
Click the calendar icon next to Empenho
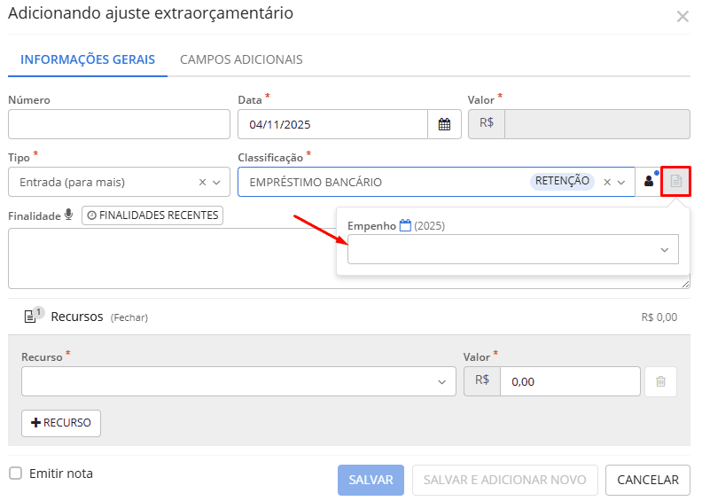click(x=405, y=226)
